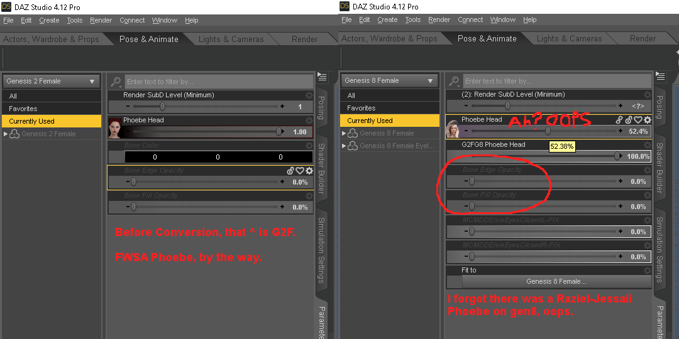
Task: Open Window menu in Genesis 2 window
Action: pos(165,20)
